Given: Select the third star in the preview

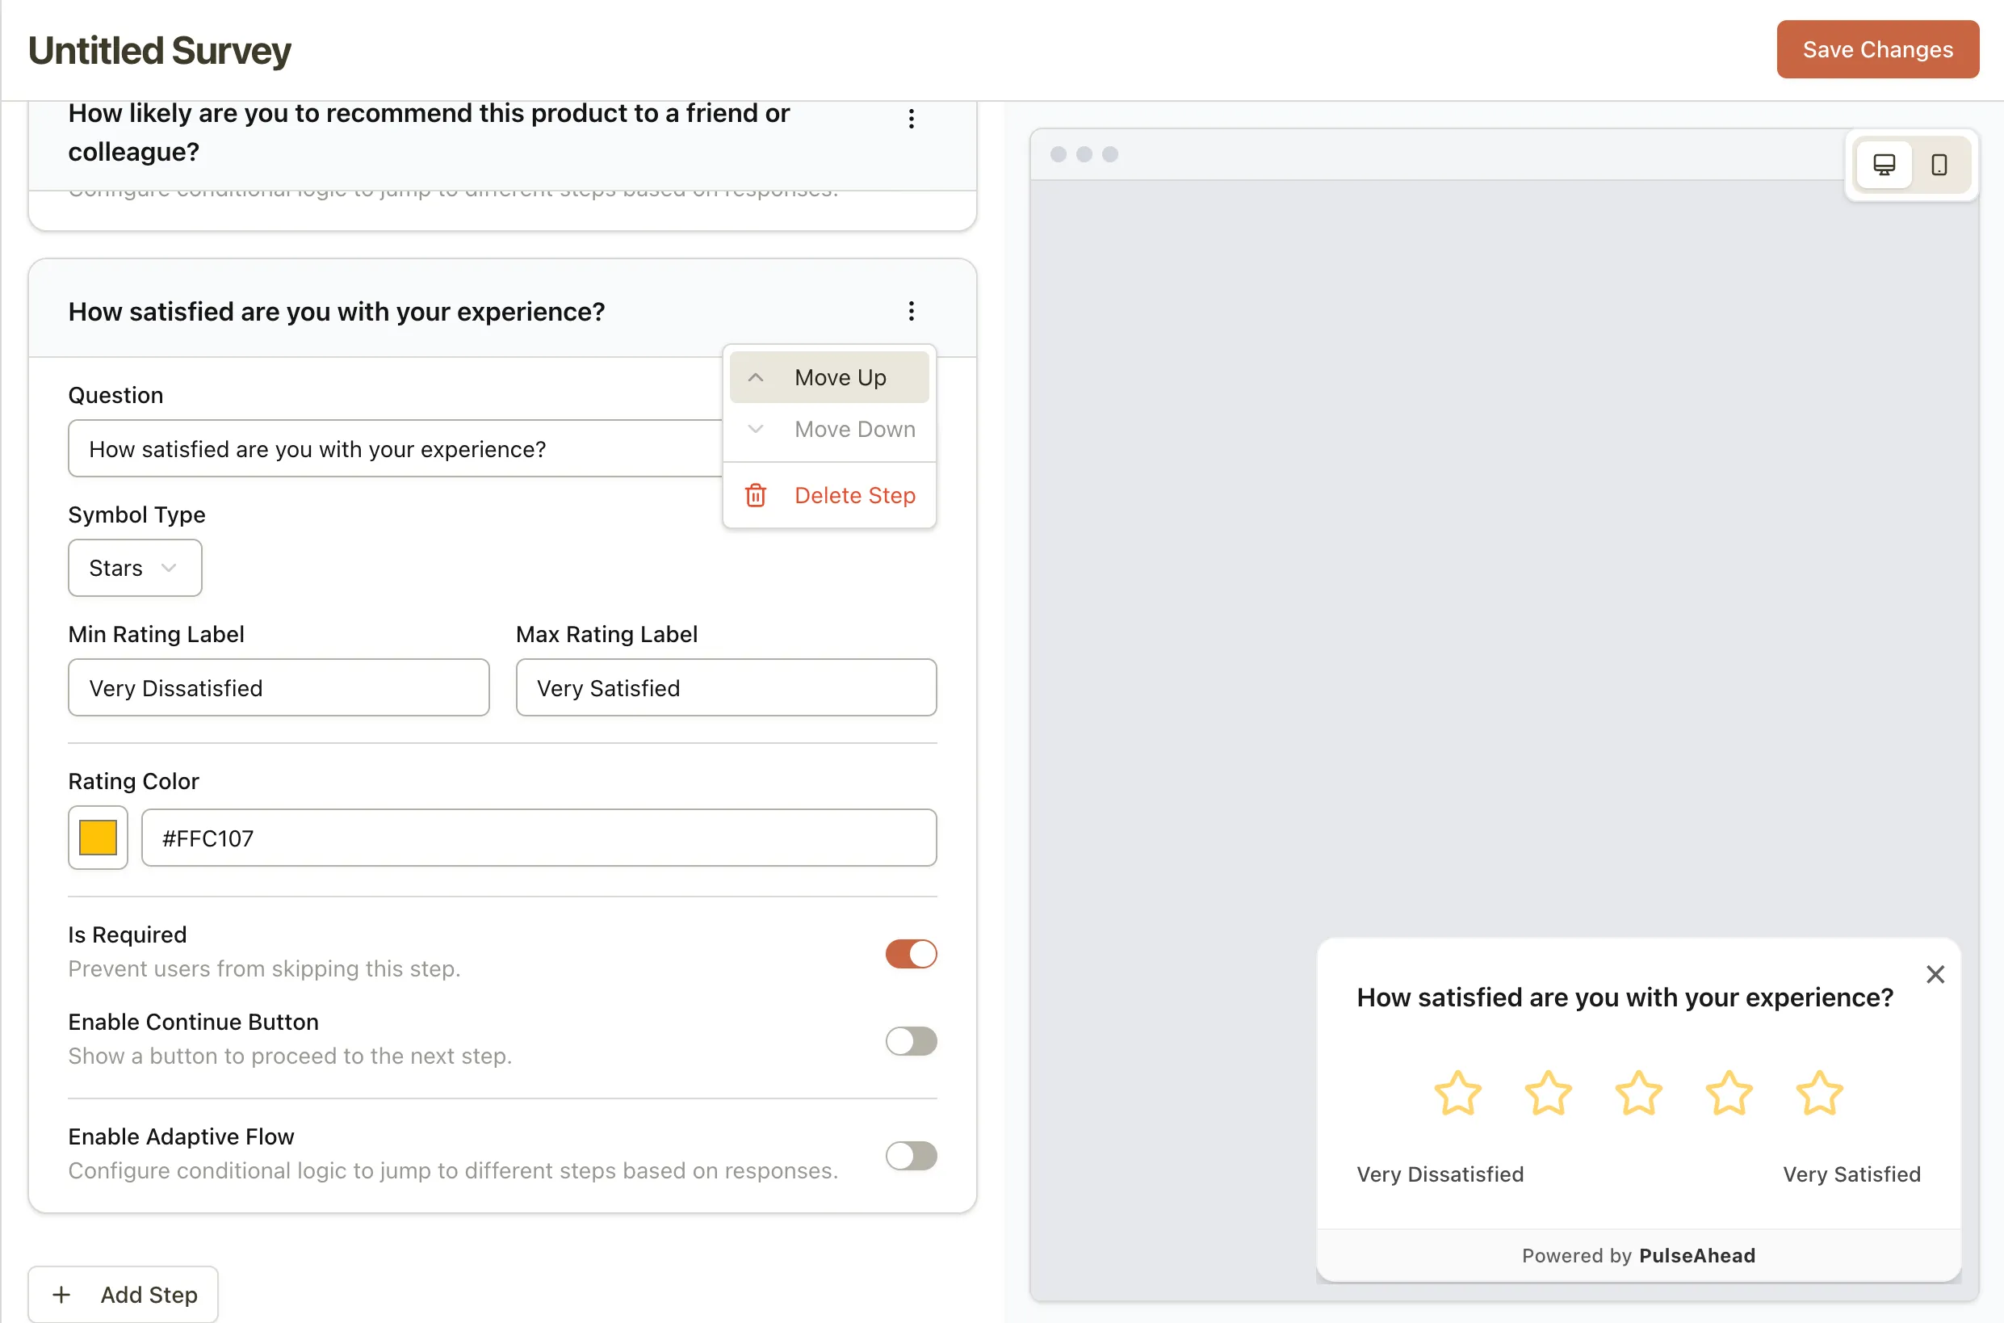Looking at the screenshot, I should (x=1637, y=1094).
